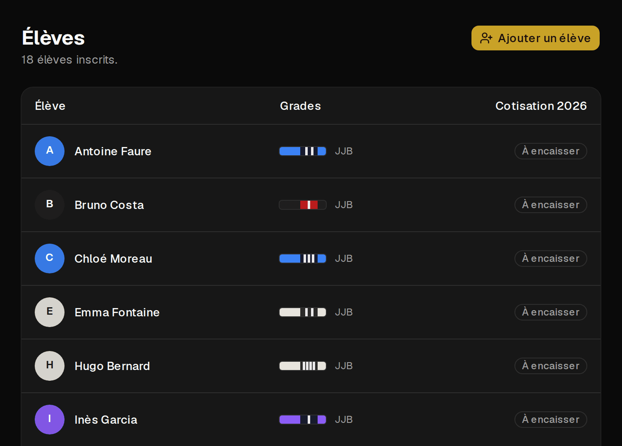The width and height of the screenshot is (622, 446).
Task: Open Bruno Costa's avatar
Action: 50,205
